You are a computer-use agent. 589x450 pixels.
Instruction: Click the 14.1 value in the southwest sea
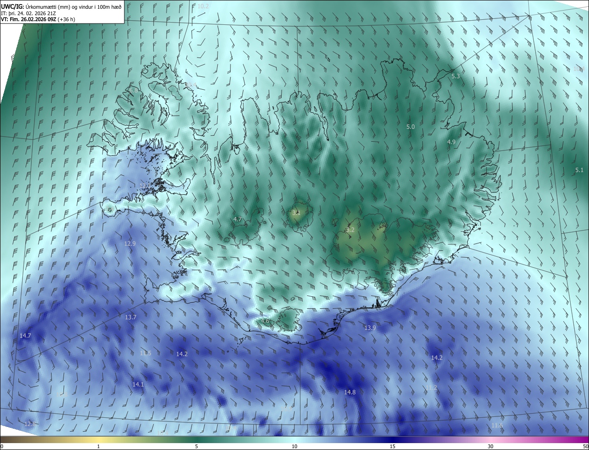click(138, 384)
